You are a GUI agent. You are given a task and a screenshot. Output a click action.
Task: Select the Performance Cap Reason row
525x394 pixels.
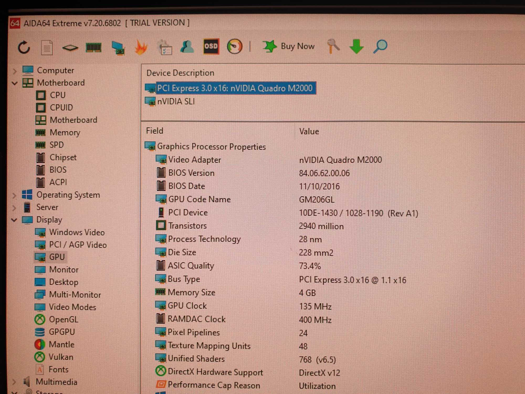click(245, 385)
